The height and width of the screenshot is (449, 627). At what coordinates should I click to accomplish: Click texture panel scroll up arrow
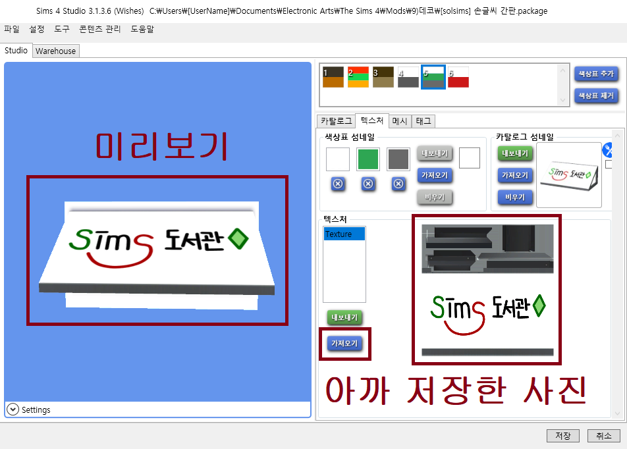(x=618, y=136)
